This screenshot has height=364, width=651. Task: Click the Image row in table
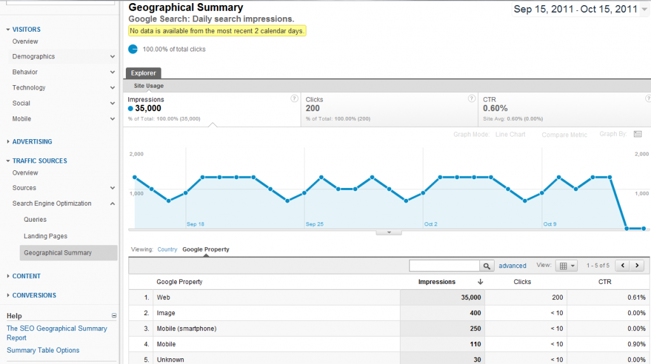tap(390, 313)
